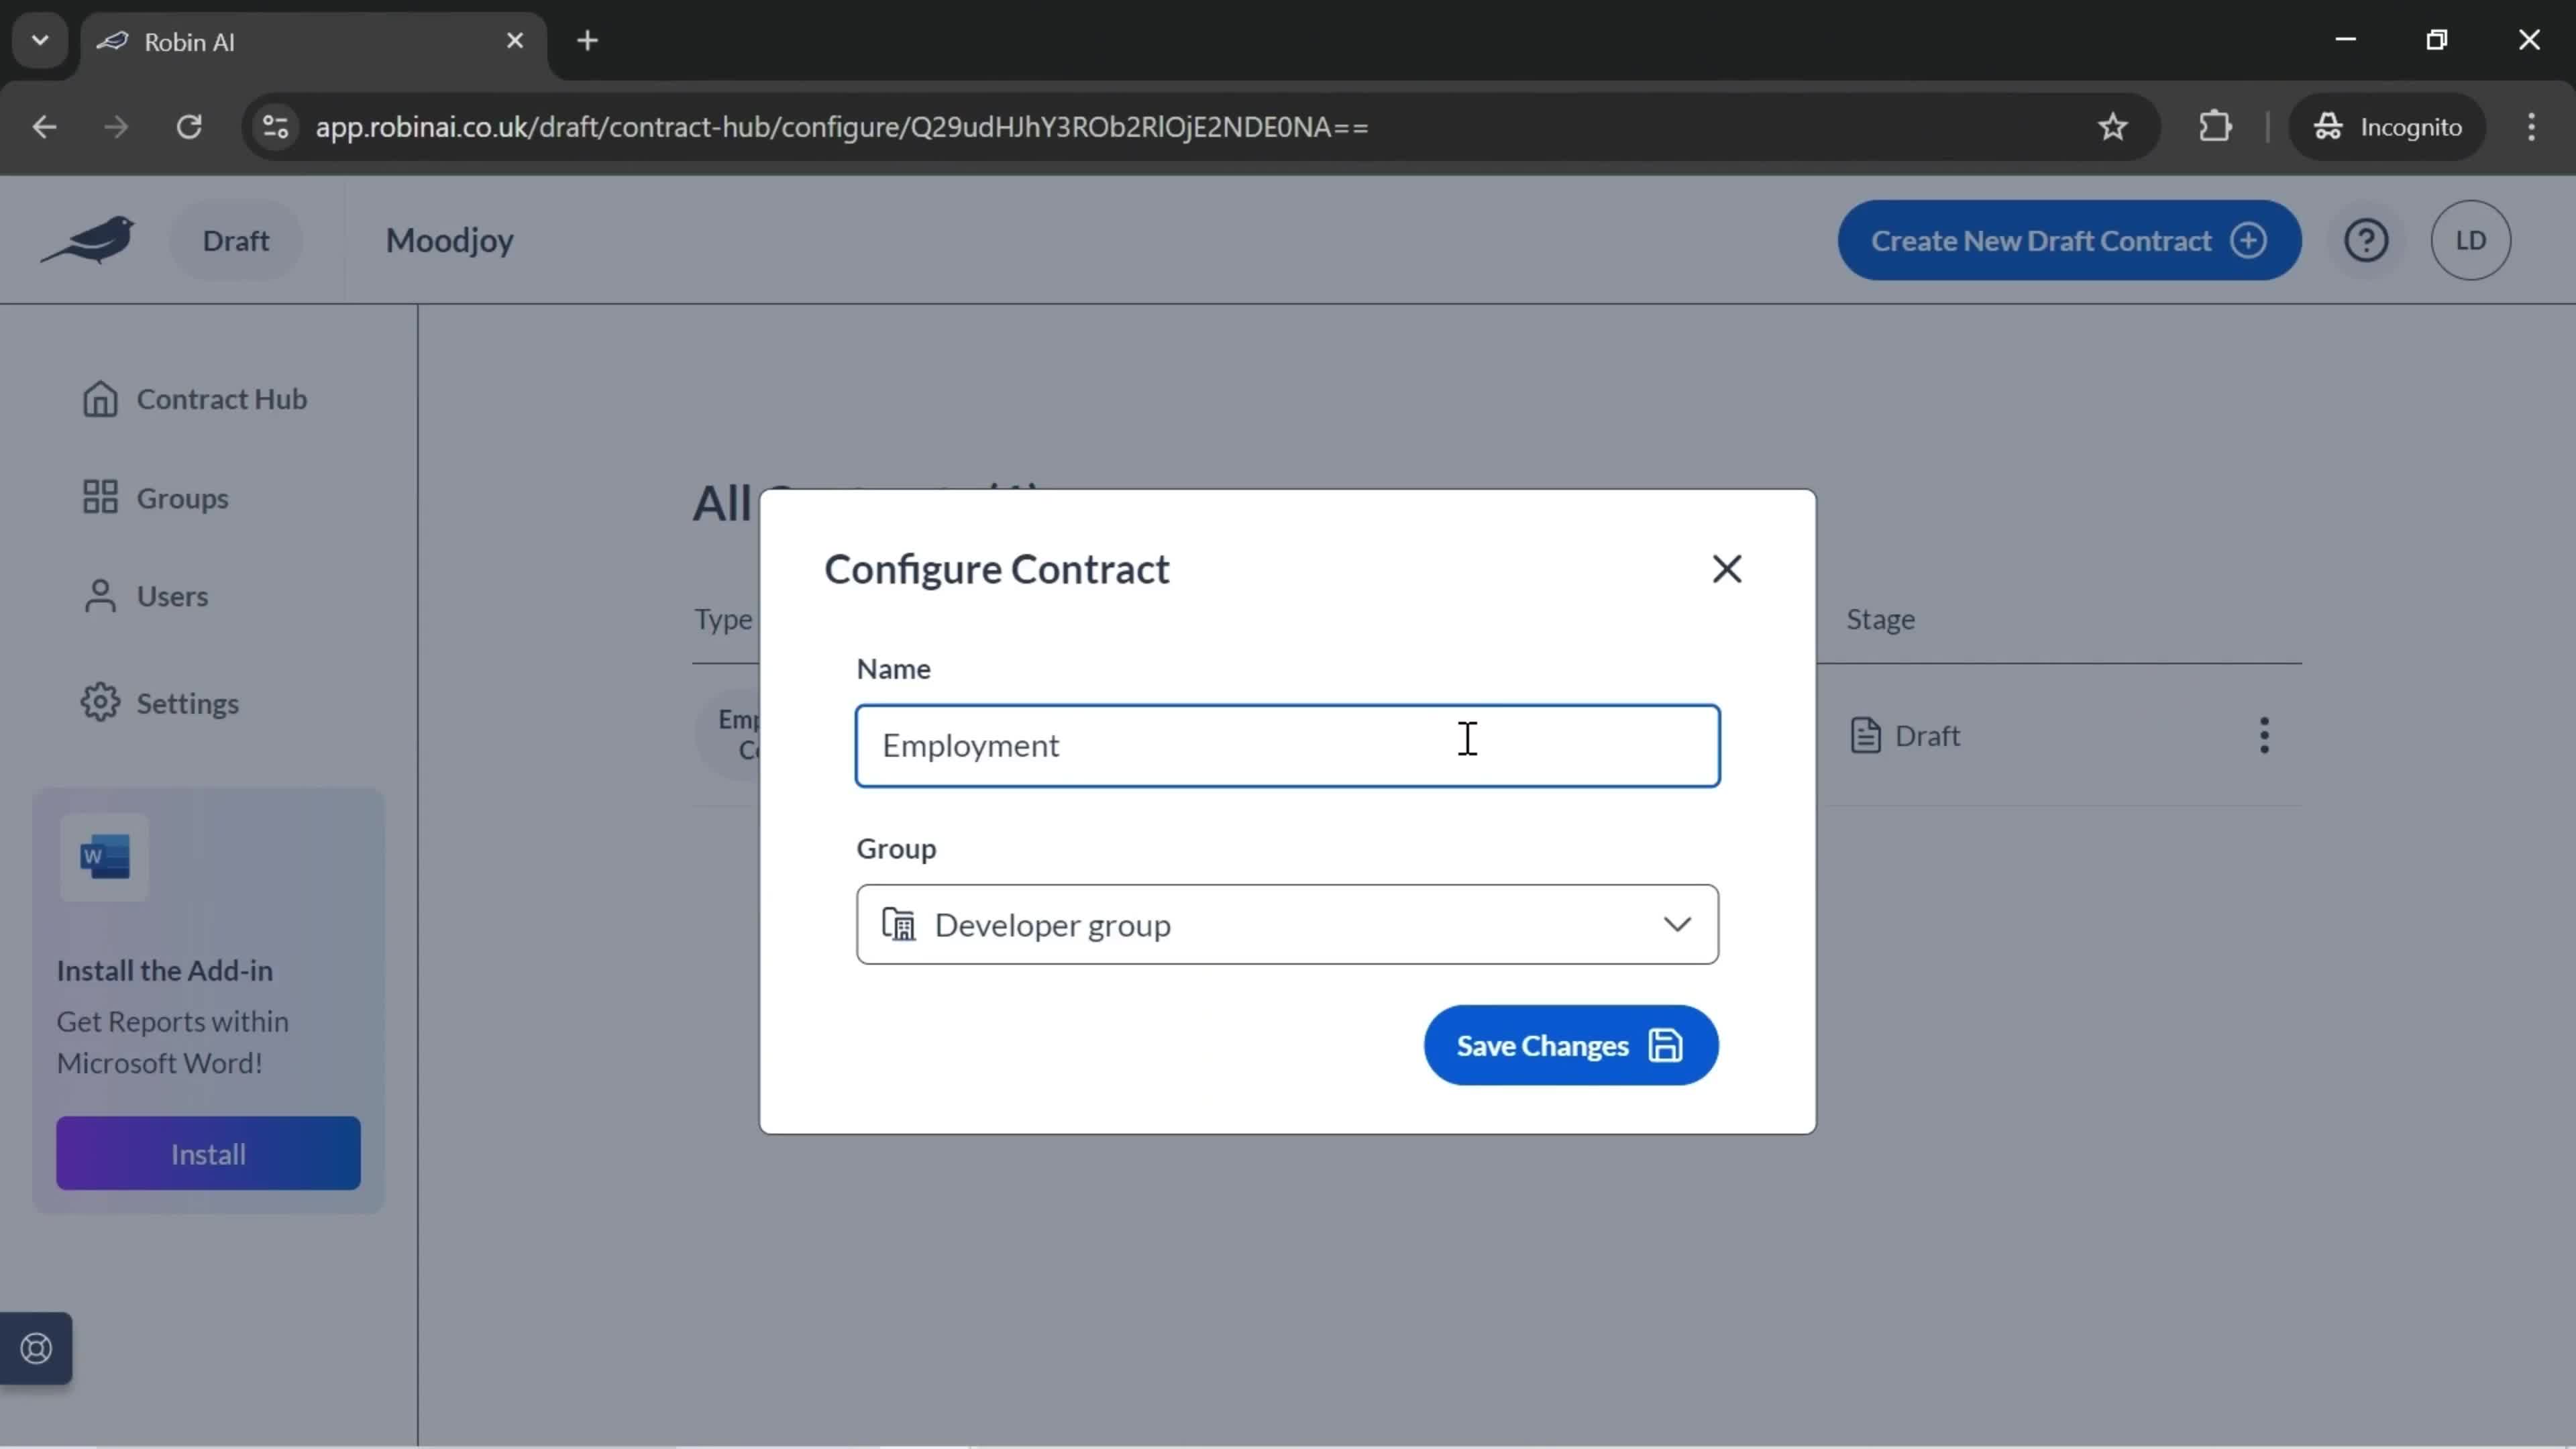Click the Draft tab label
This screenshot has height=1449, width=2576.
(x=235, y=239)
